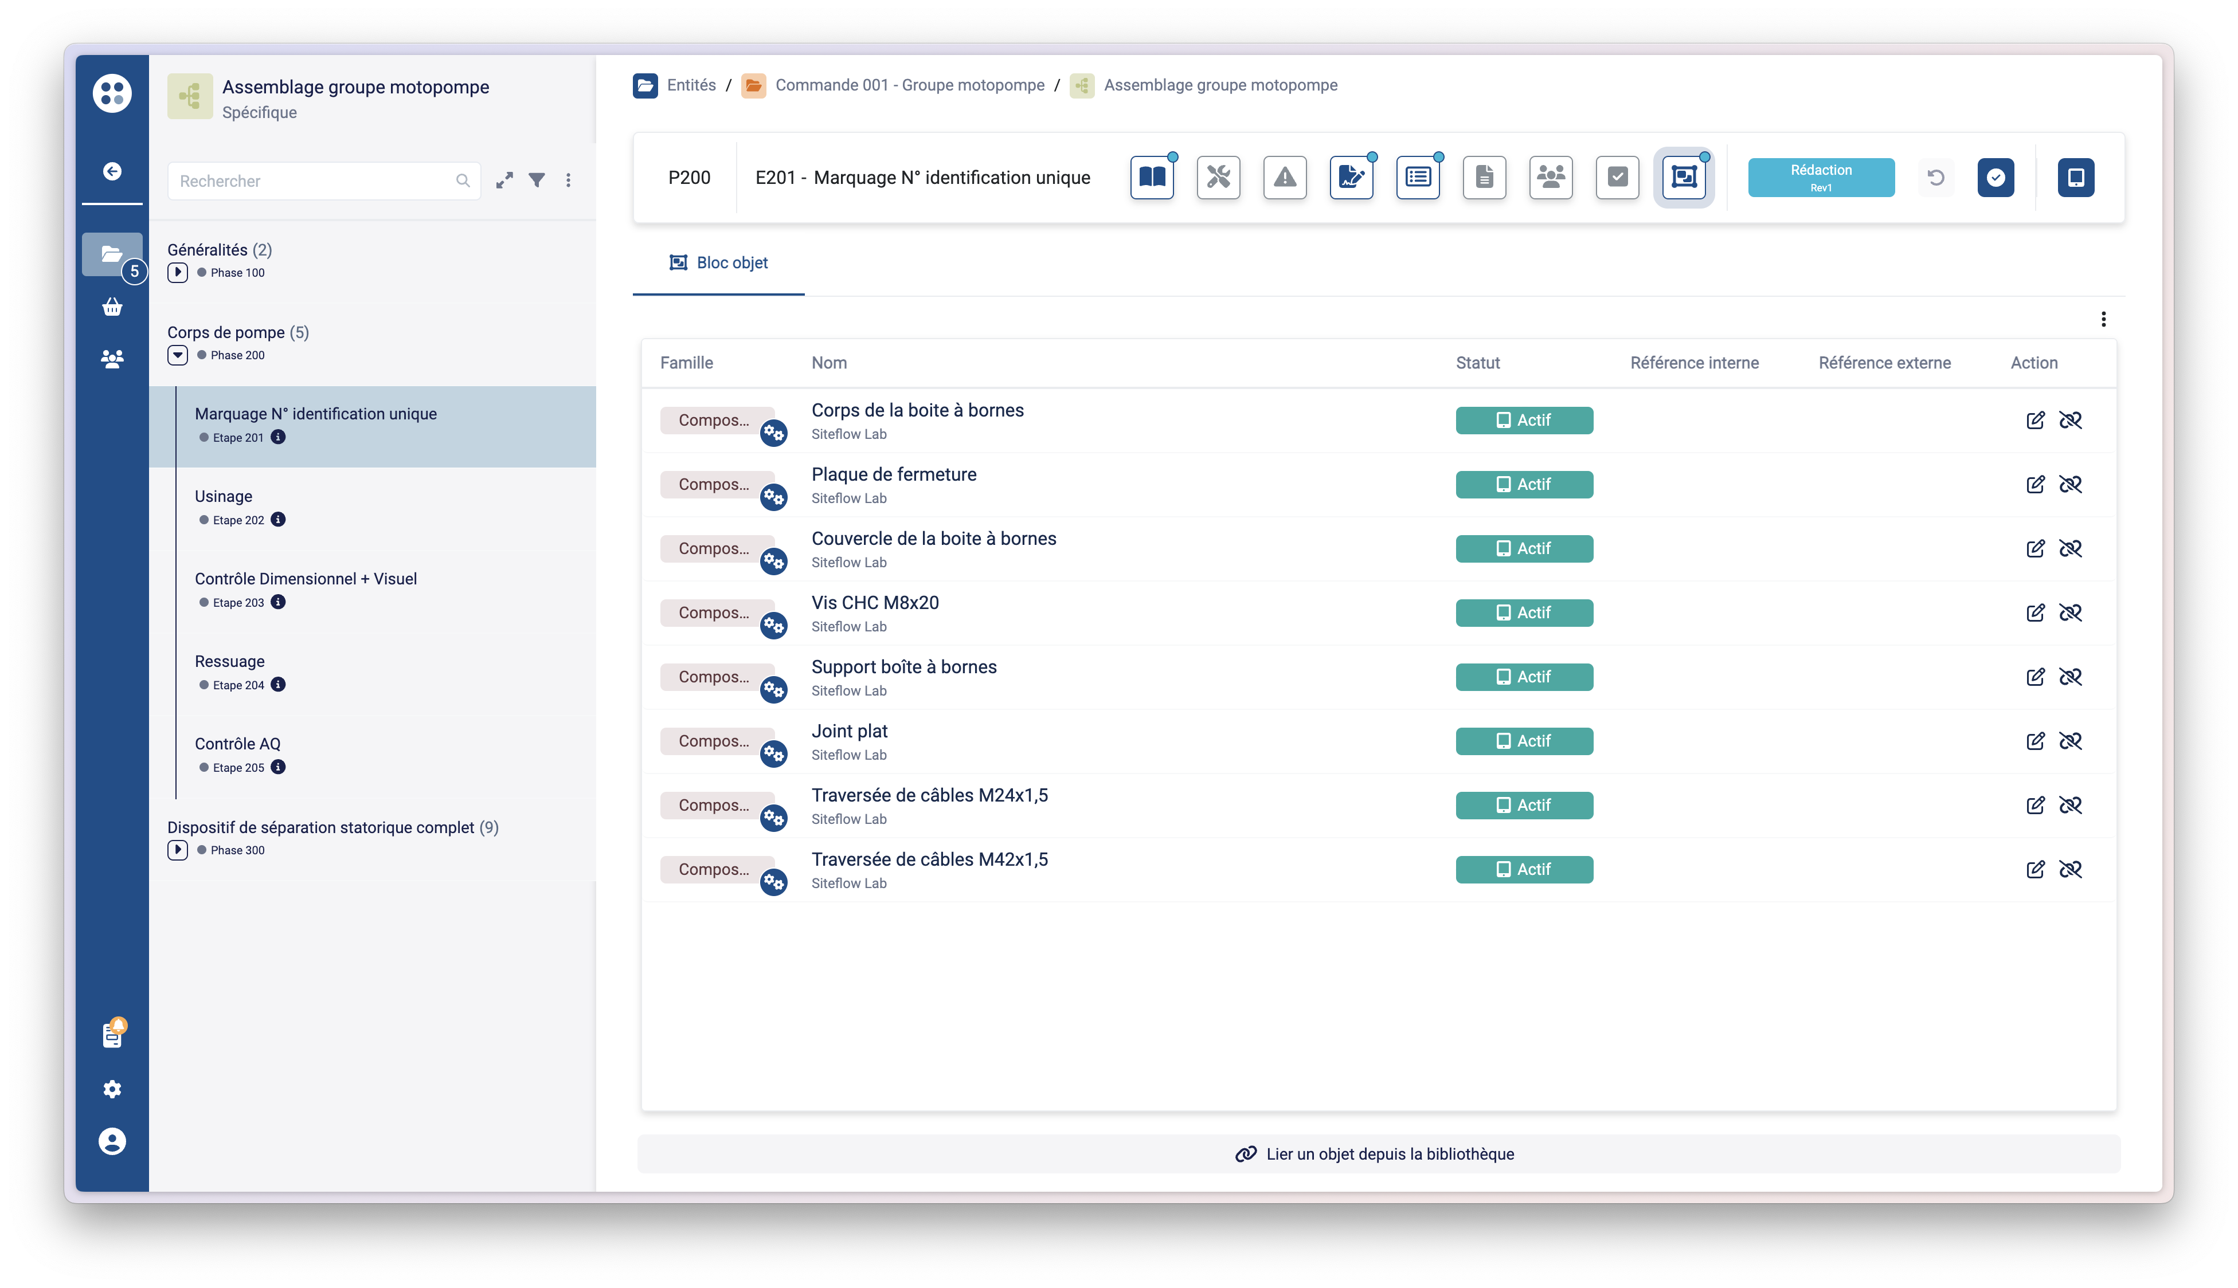
Task: Expand Dispositif de séparation statorique Phase 300
Action: click(177, 850)
